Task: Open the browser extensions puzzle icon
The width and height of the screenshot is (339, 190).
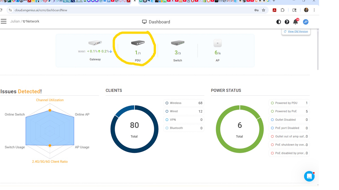Action: tap(282, 10)
